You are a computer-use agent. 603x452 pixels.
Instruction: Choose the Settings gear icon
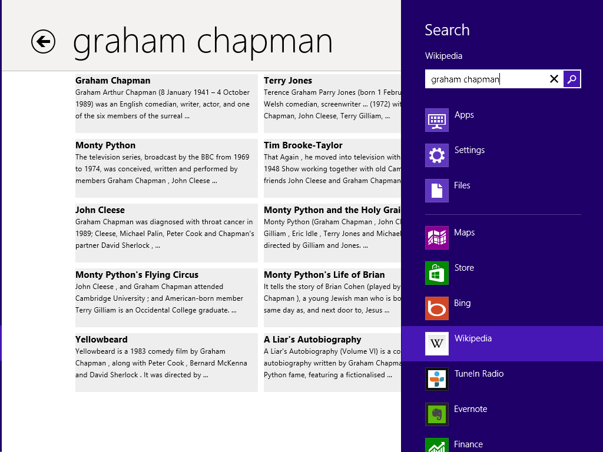coord(436,155)
